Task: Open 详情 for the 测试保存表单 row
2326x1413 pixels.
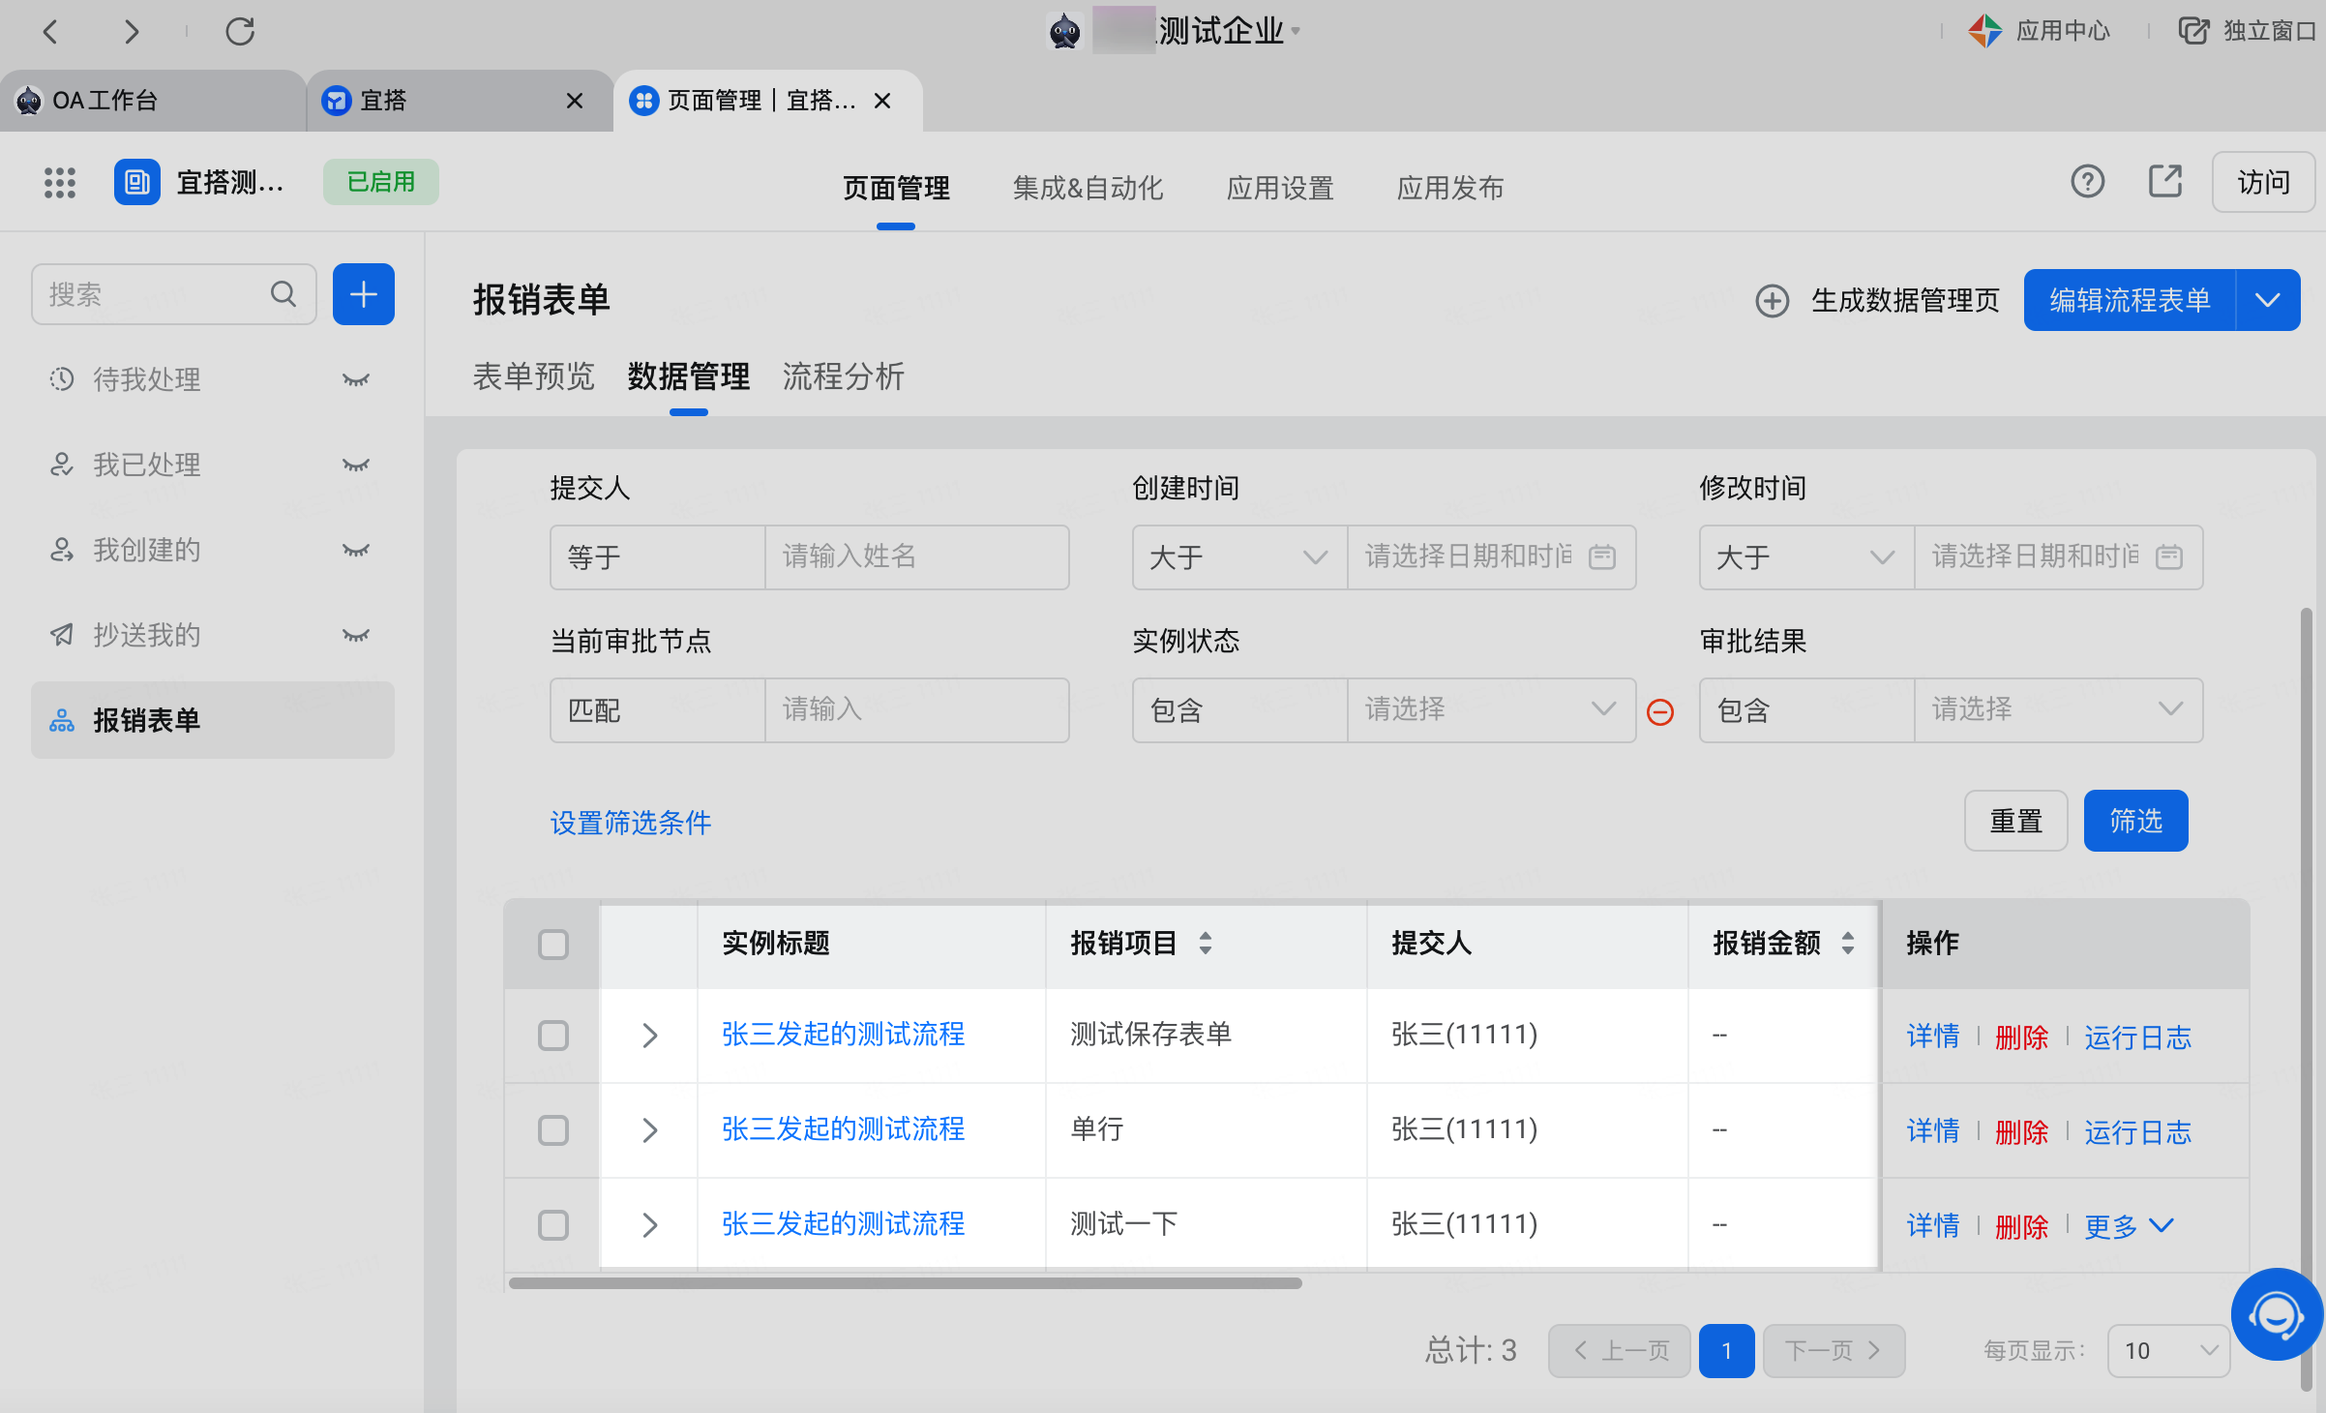Action: tap(1932, 1037)
